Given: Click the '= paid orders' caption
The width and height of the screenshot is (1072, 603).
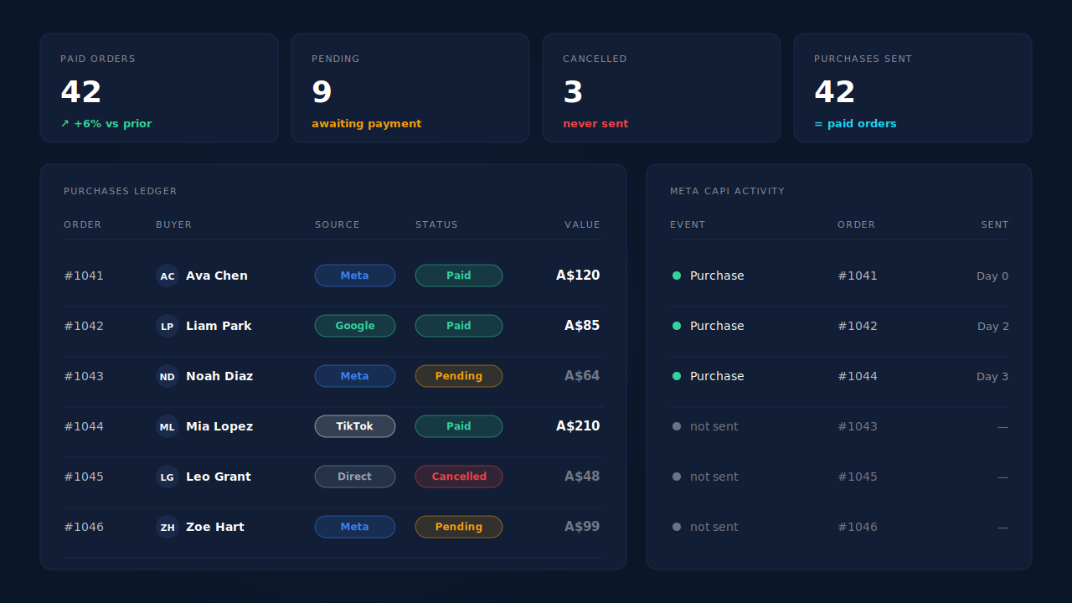Looking at the screenshot, I should tap(855, 124).
